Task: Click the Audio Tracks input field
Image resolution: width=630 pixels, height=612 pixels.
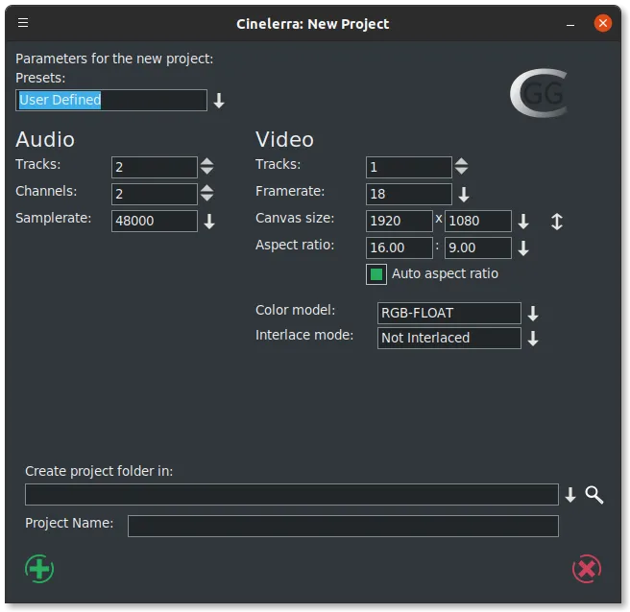Action: (155, 167)
